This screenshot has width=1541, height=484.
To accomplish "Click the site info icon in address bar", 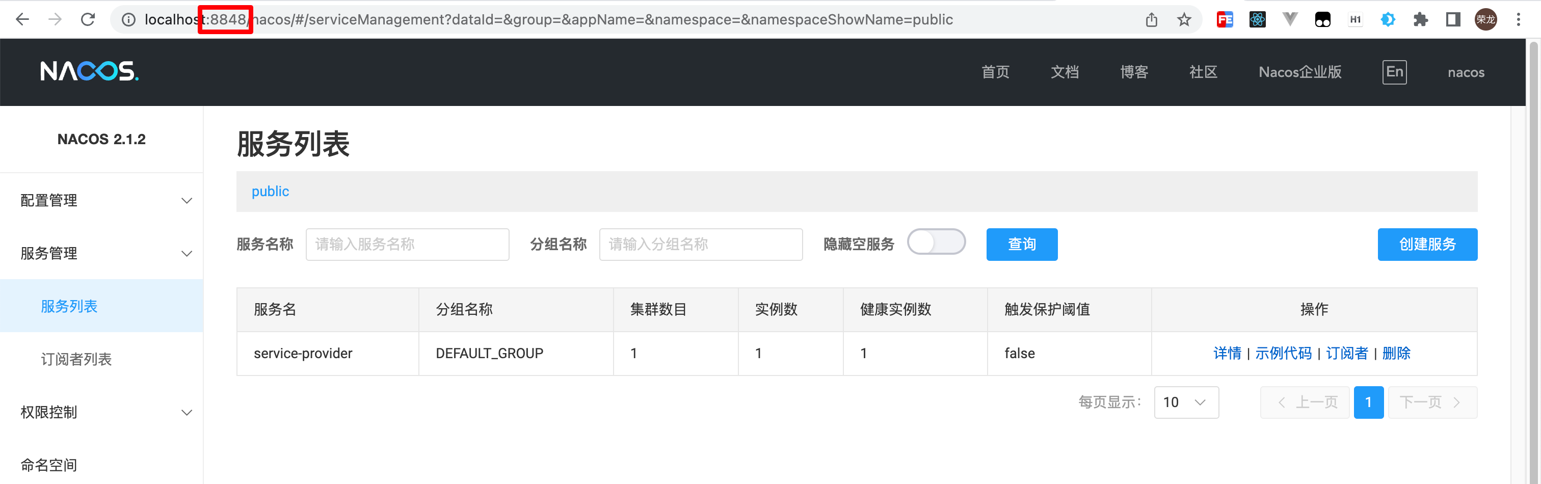I will [128, 20].
